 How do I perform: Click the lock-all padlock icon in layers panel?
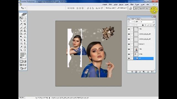(x=143, y=25)
